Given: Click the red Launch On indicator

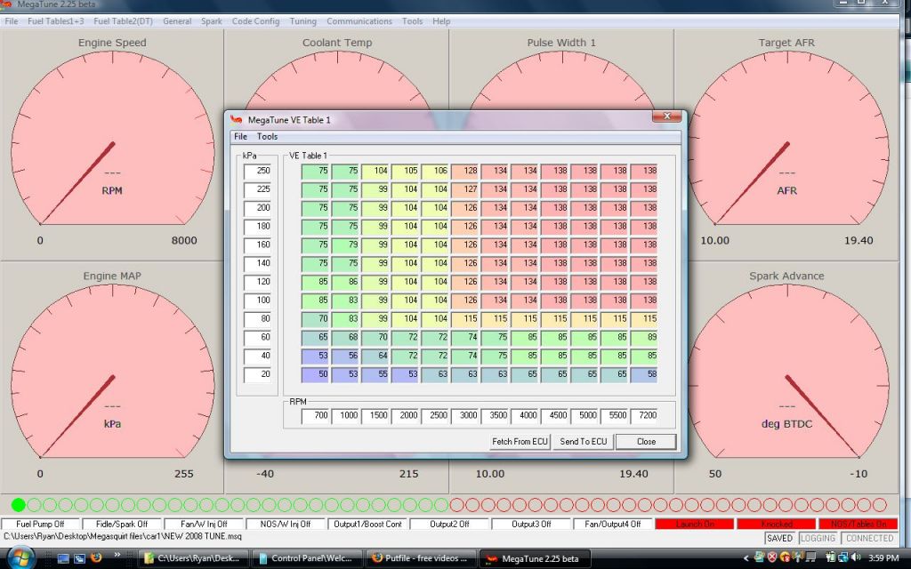Looking at the screenshot, I should tap(694, 525).
